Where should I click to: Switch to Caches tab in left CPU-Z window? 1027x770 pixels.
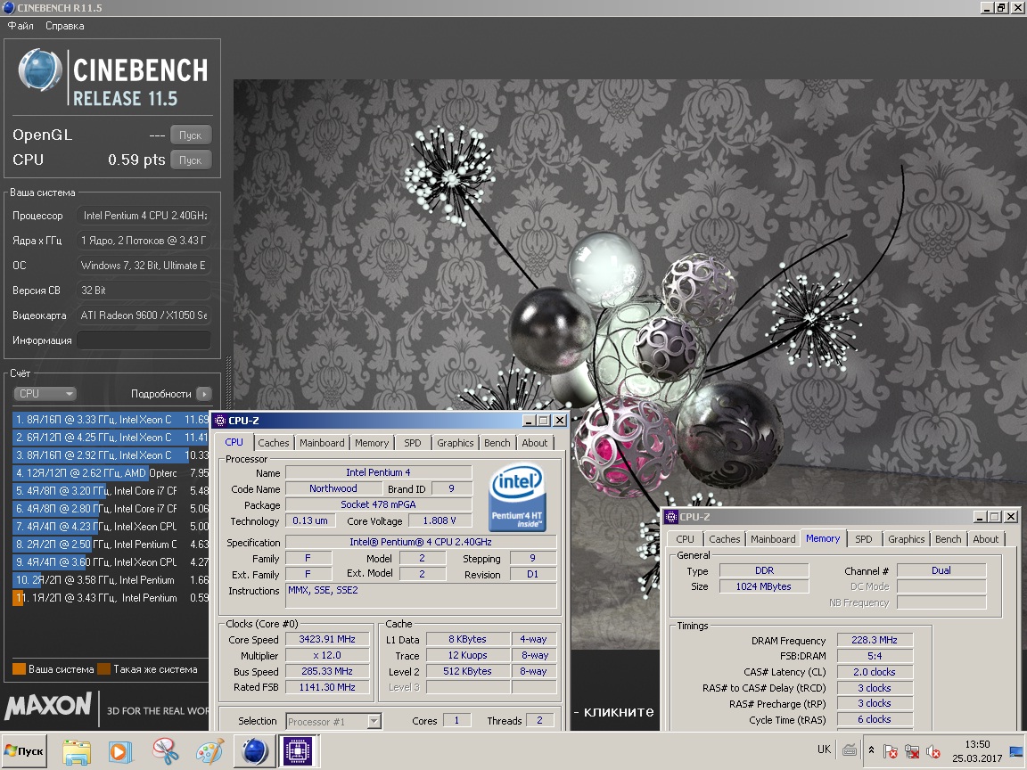[273, 443]
